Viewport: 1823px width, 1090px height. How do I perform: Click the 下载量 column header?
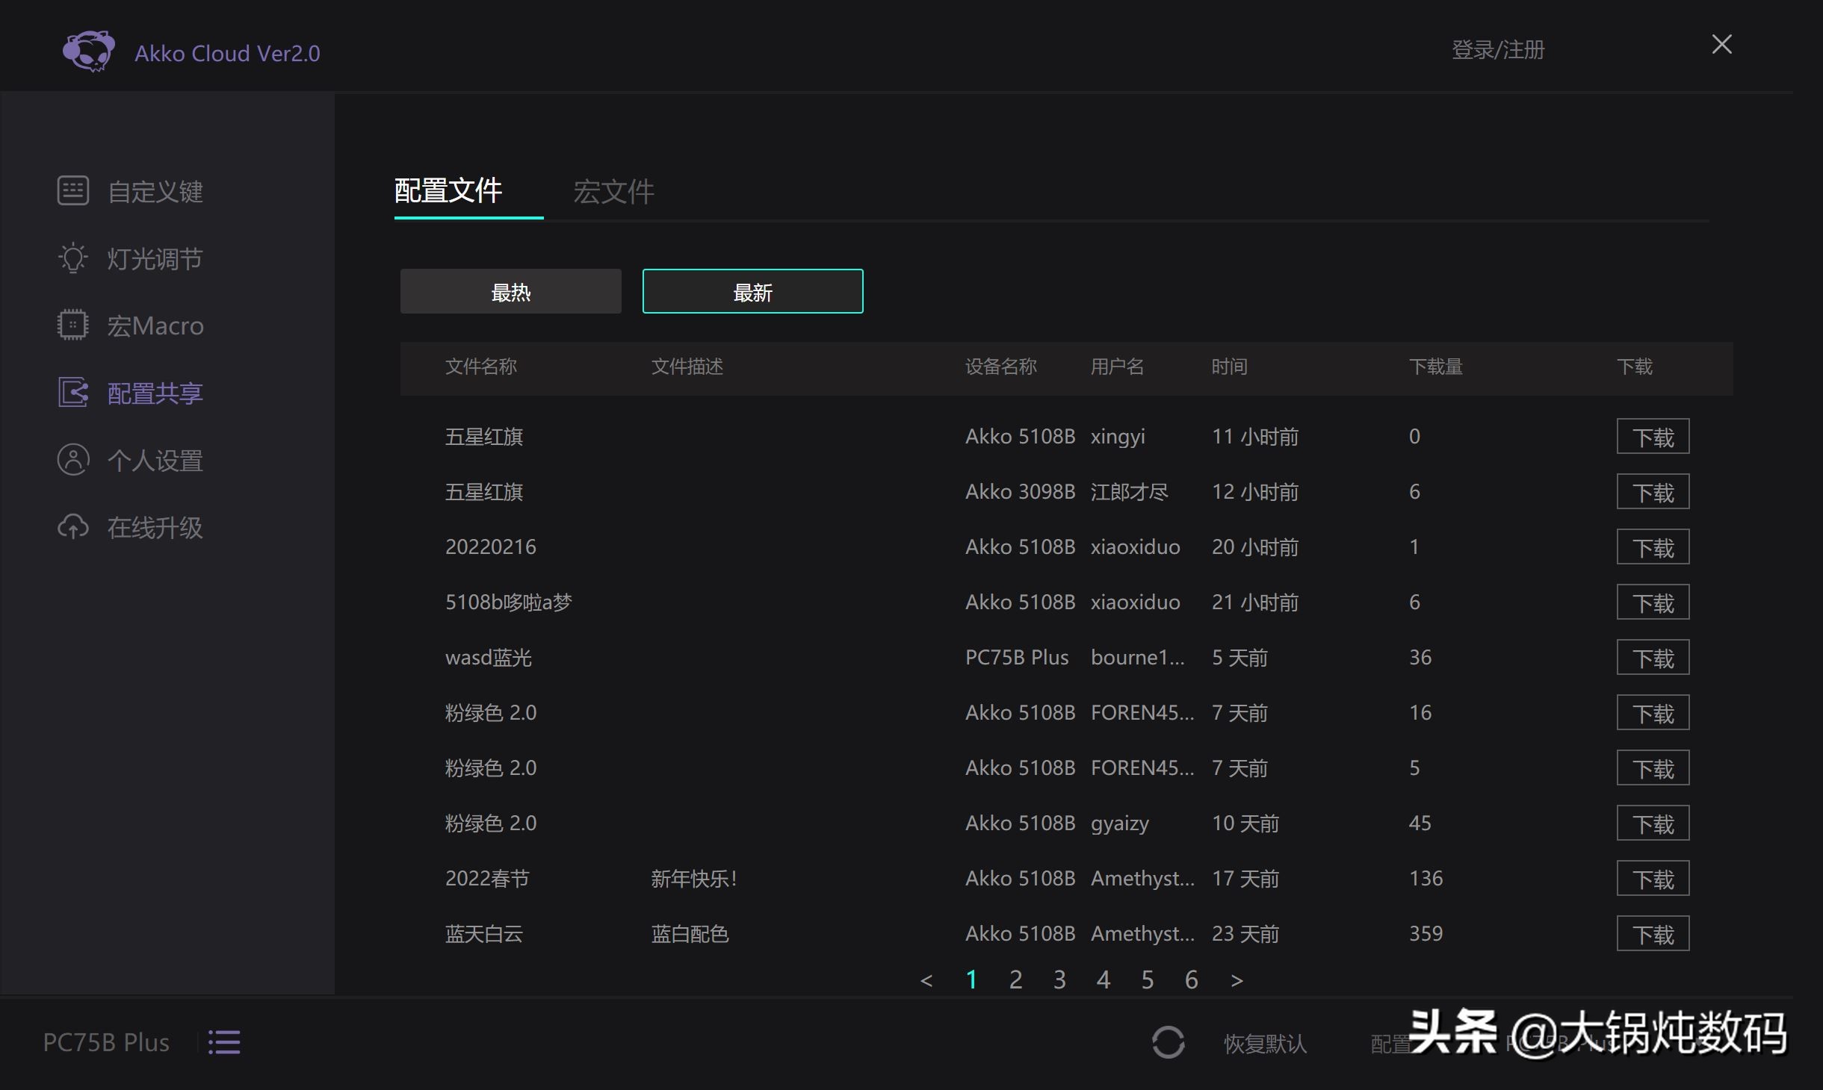[x=1436, y=367]
